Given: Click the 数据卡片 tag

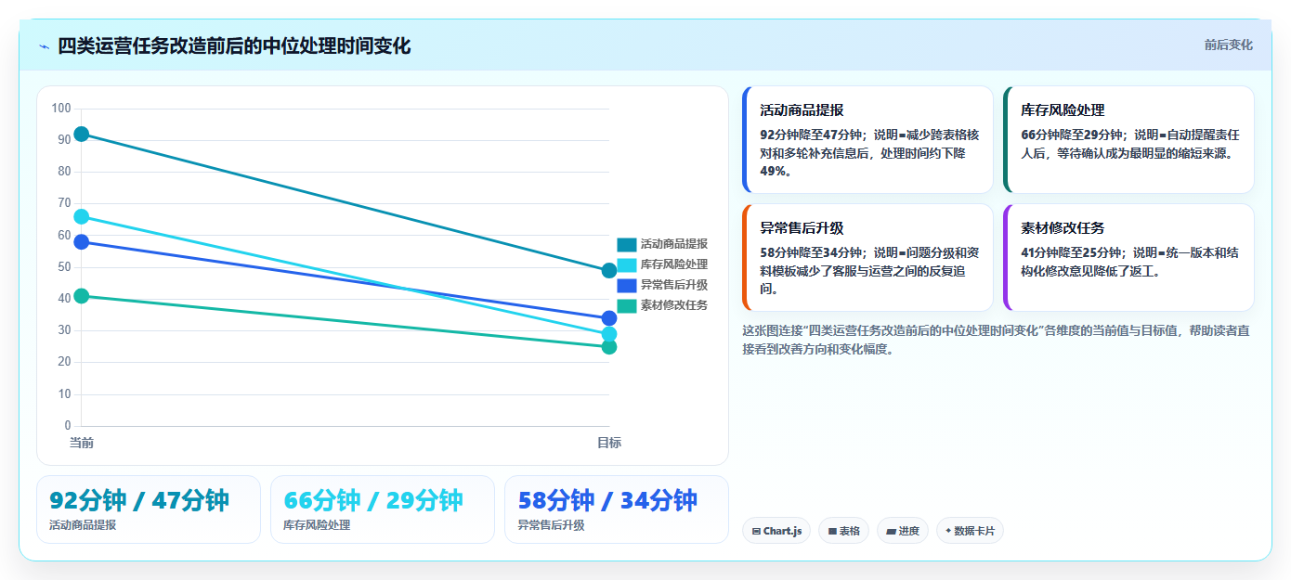Looking at the screenshot, I should click(970, 531).
